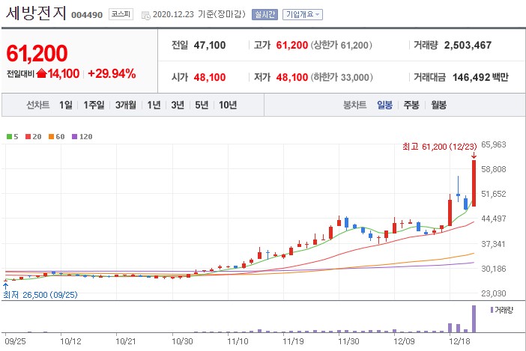
Task: Click the 거래대금 value 146,492 백만
Action: (480, 77)
